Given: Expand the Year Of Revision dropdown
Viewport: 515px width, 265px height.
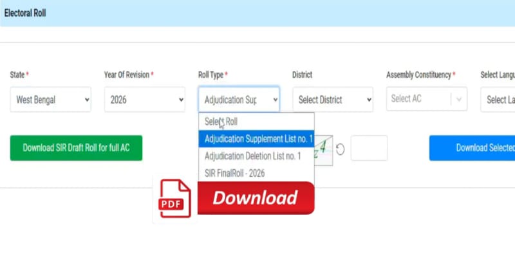Looking at the screenshot, I should [145, 100].
